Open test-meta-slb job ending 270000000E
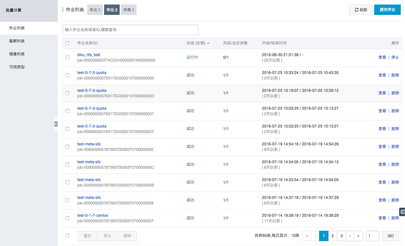This screenshot has width=405, height=246. pyautogui.click(x=89, y=144)
